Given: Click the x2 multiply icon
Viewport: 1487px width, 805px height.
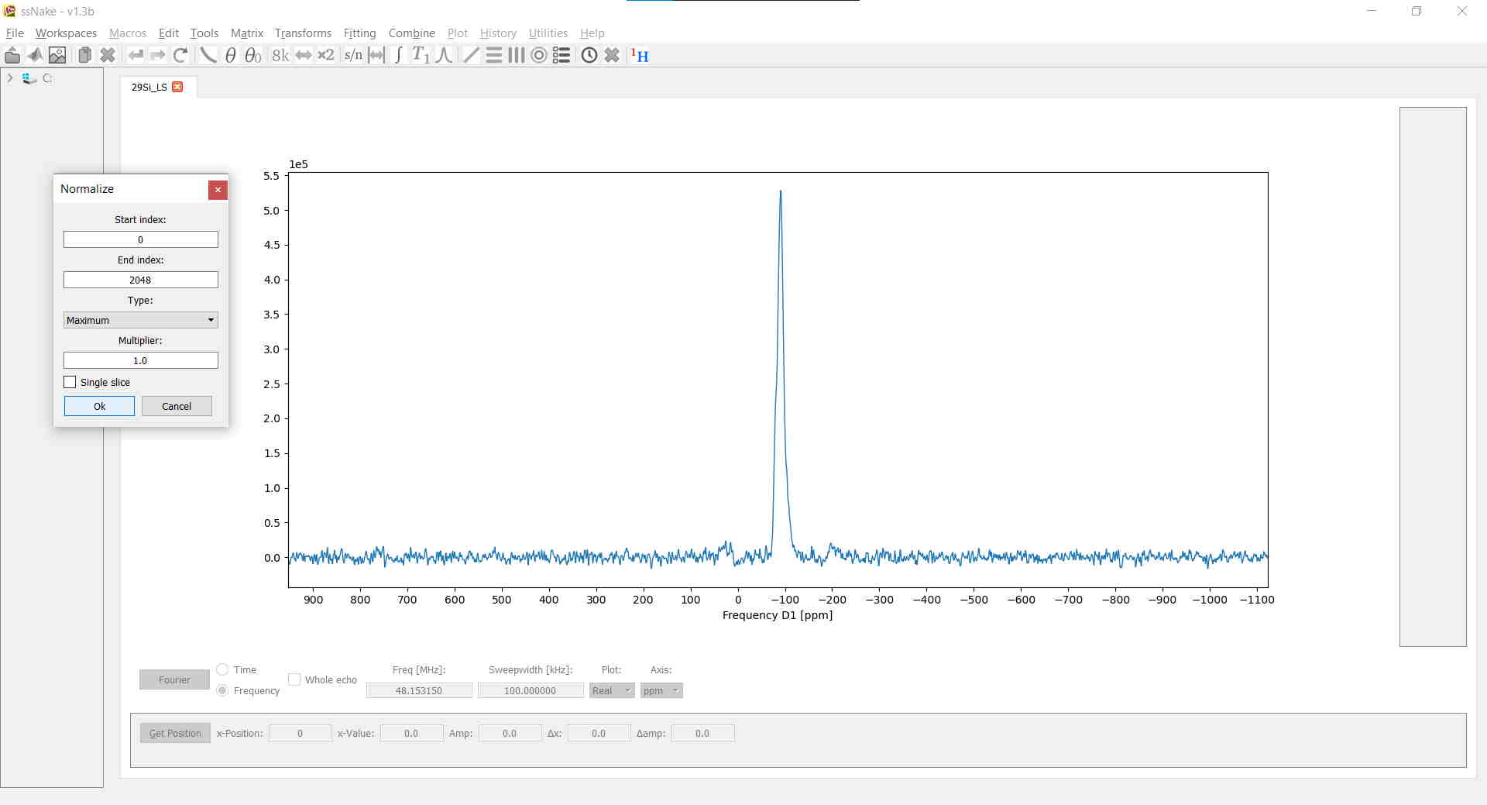Looking at the screenshot, I should coord(326,55).
